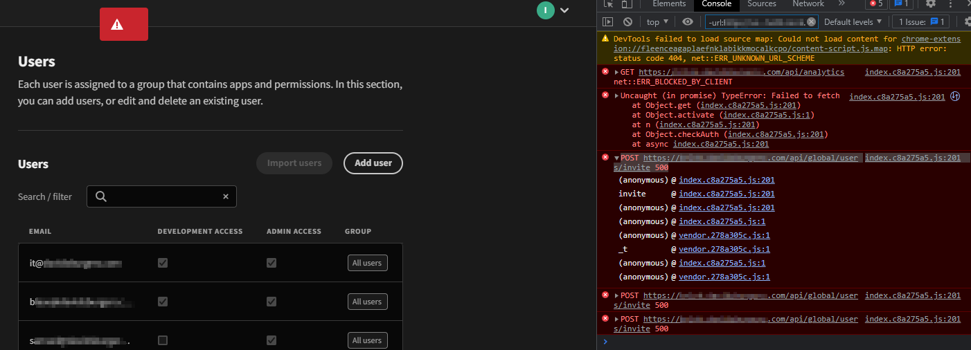Click the DEVELOPMENT ACCESS column header

[x=200, y=231]
